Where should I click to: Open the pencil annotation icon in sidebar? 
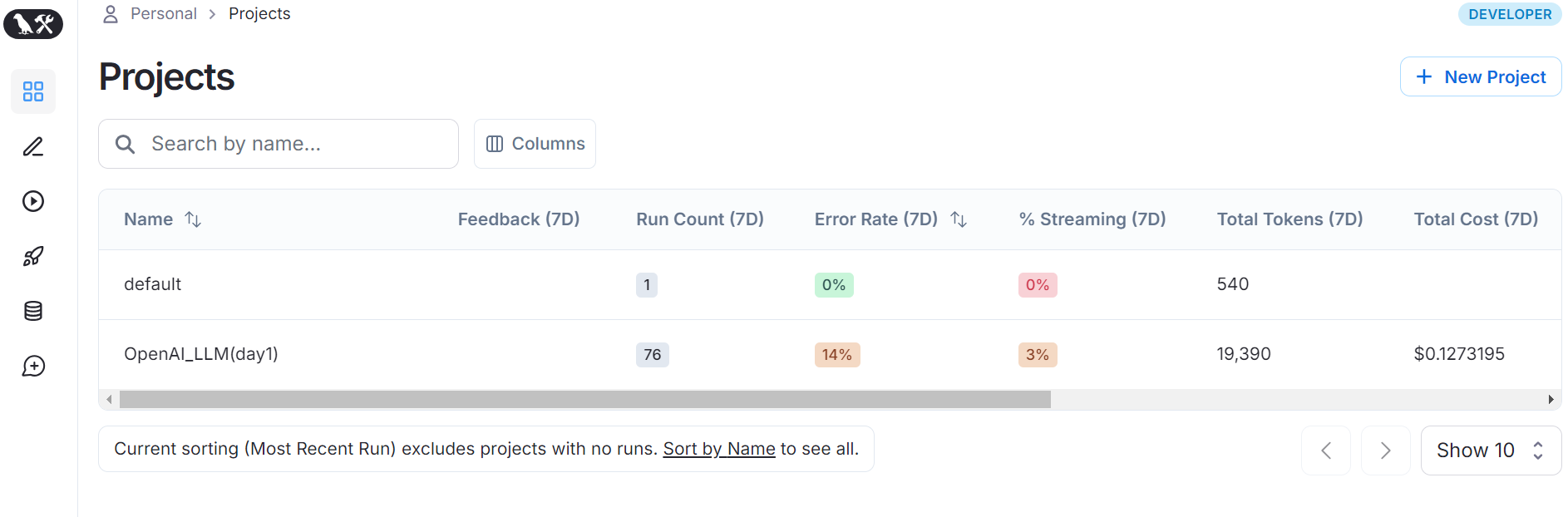click(33, 146)
